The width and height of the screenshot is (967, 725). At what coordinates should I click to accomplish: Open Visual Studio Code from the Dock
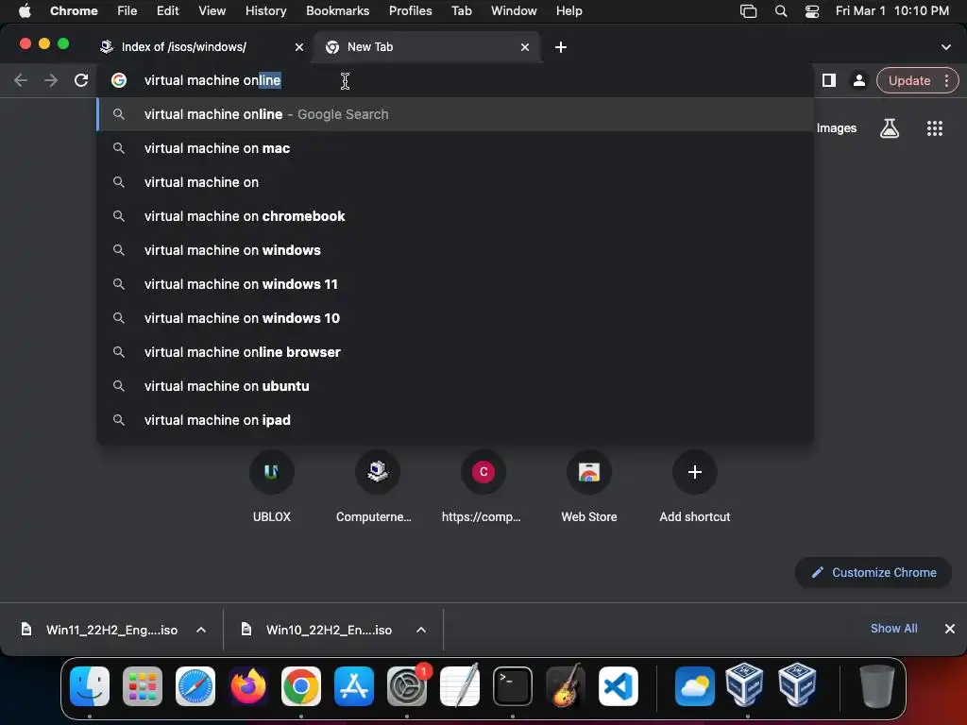619,685
